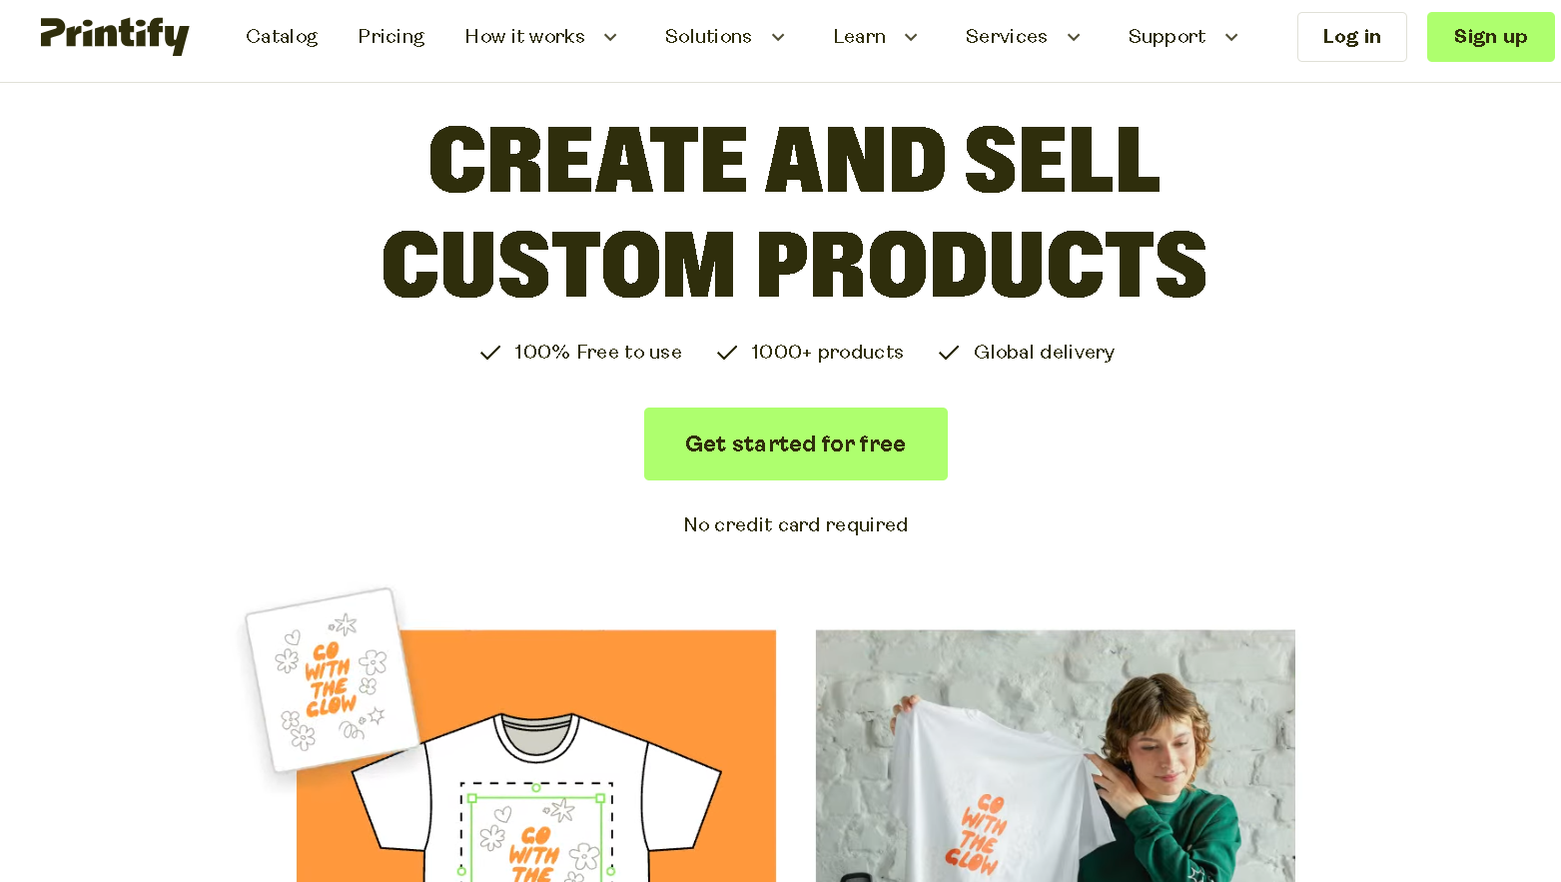Click the checkmark beside Global delivery

coord(949,353)
